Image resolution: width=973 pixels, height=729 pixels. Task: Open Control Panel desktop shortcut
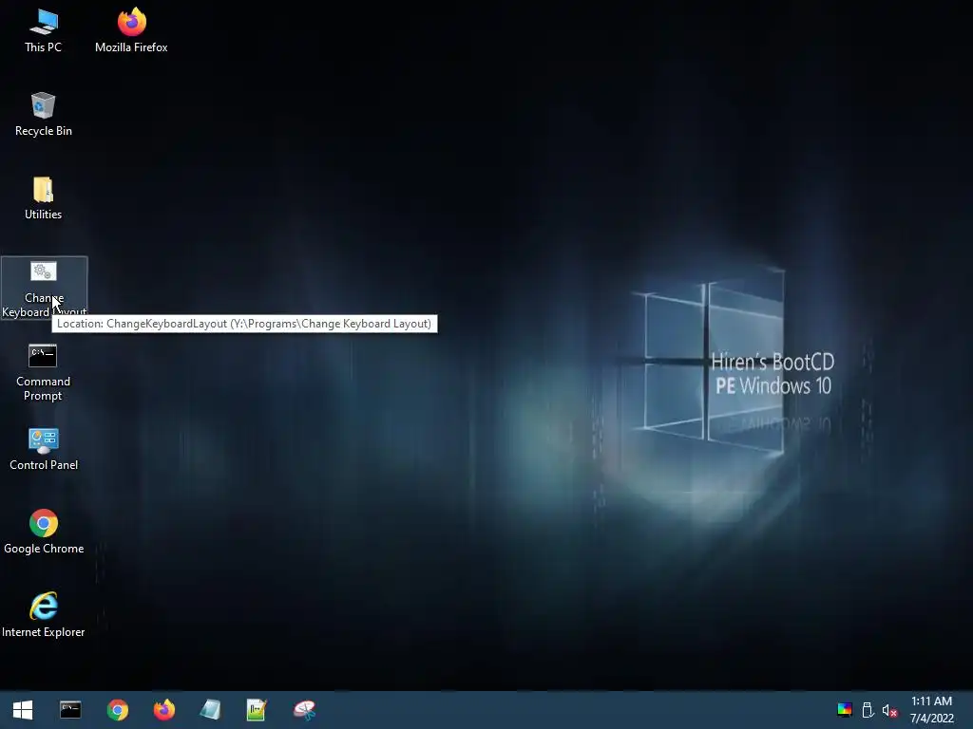click(x=44, y=449)
